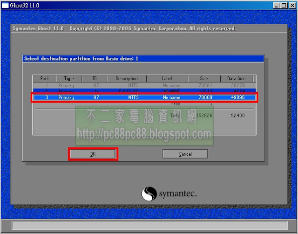Click the ID column header

[x=95, y=79]
